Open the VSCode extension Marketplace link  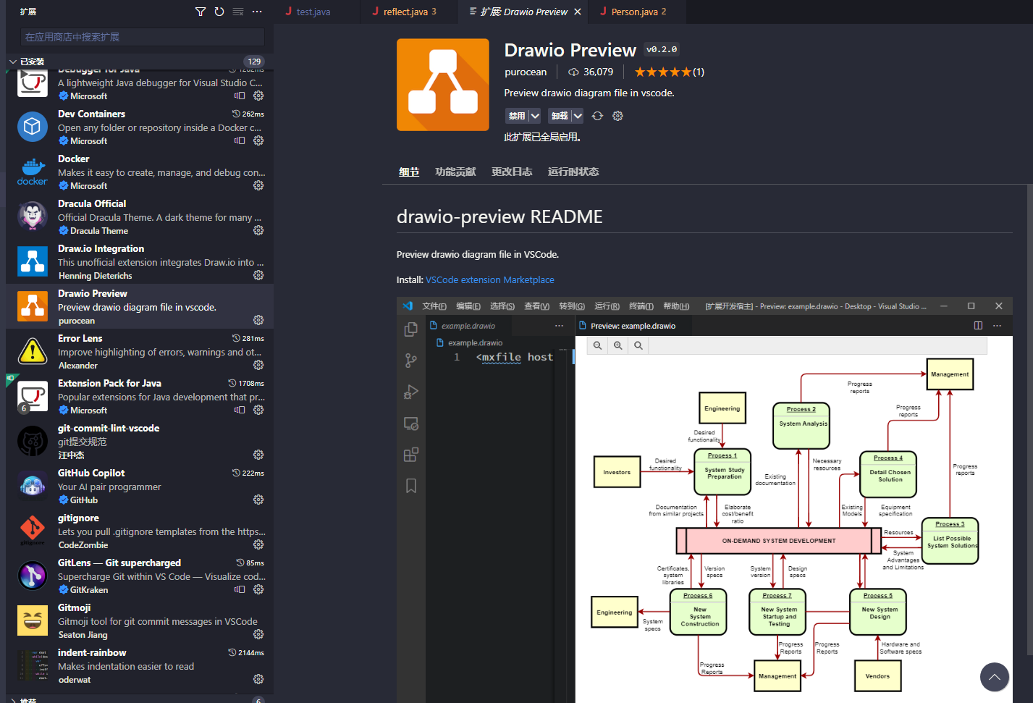490,279
